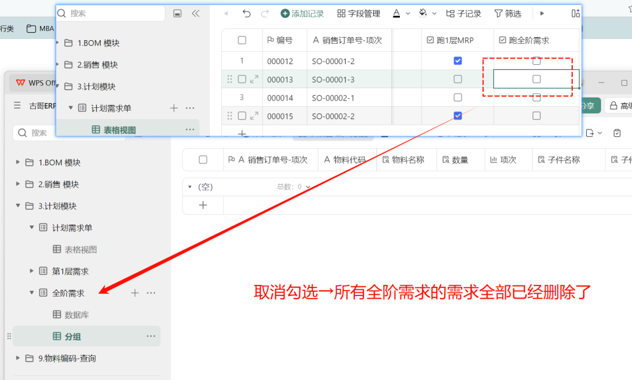Image resolution: width=632 pixels, height=380 pixels.
Task: Click the left scroll arrow in the inset toolbar
Action: (x=226, y=14)
